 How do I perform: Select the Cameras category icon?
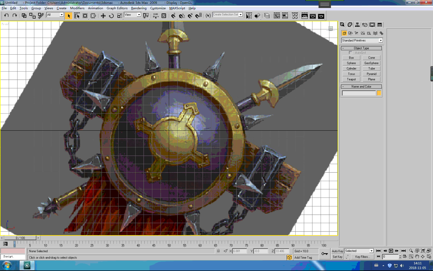tap(363, 33)
